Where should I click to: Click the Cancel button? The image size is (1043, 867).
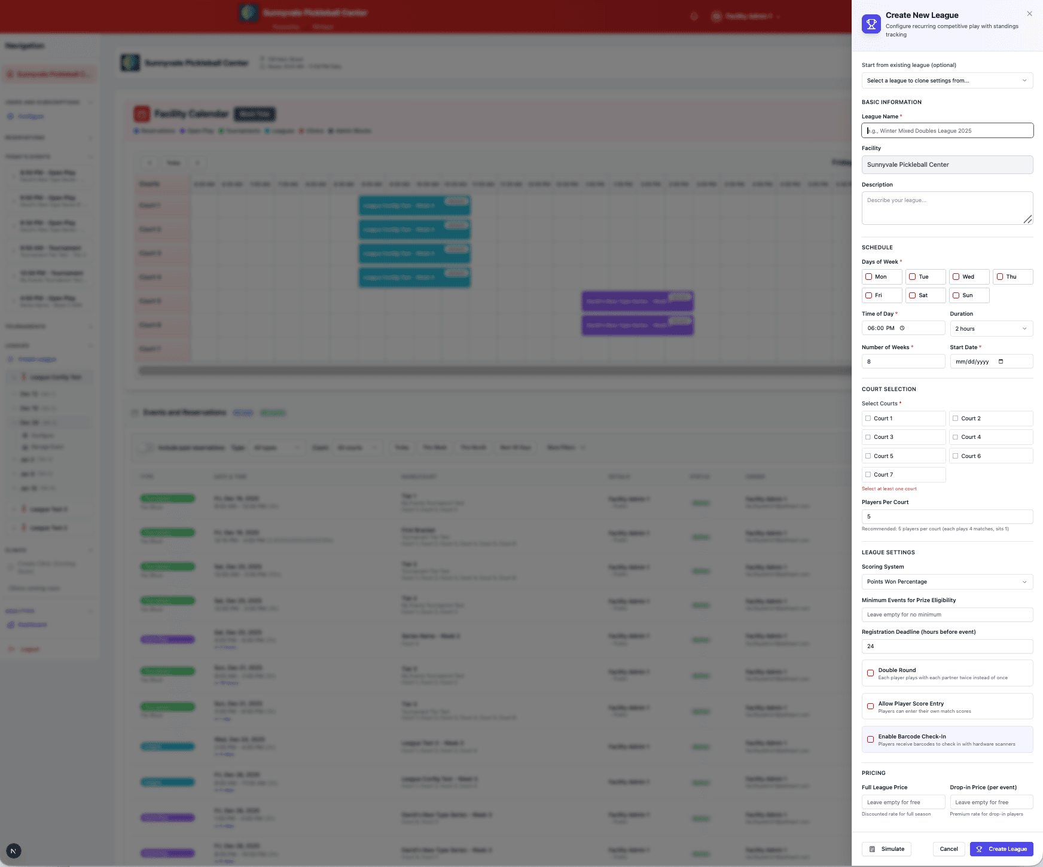click(949, 849)
